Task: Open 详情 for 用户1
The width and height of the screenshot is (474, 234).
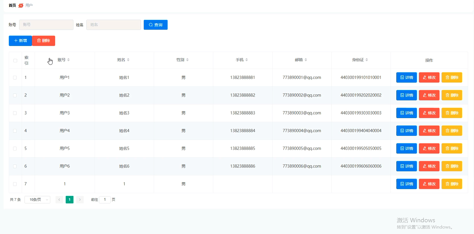Action: pyautogui.click(x=407, y=78)
